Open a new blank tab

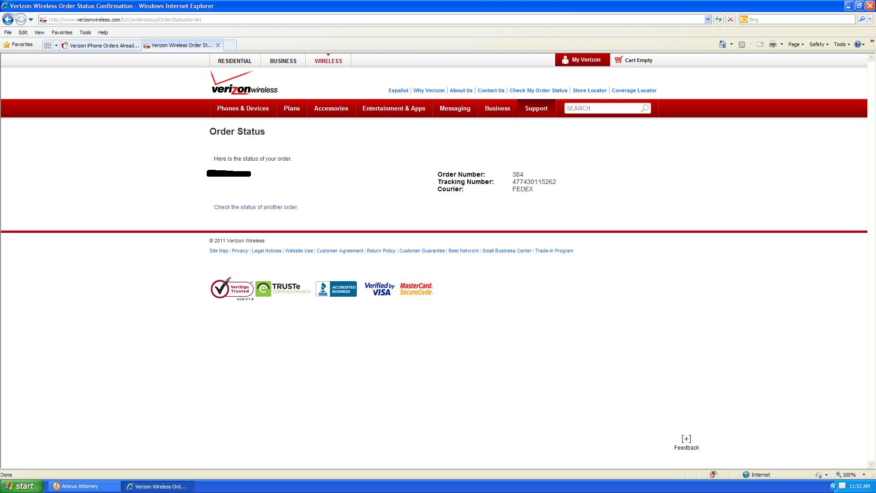[230, 45]
